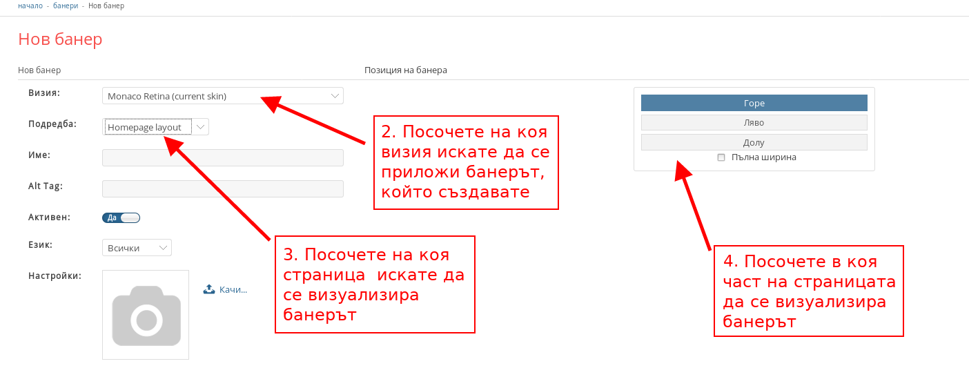Focus the Име text field
969x368 pixels.
pyautogui.click(x=222, y=158)
